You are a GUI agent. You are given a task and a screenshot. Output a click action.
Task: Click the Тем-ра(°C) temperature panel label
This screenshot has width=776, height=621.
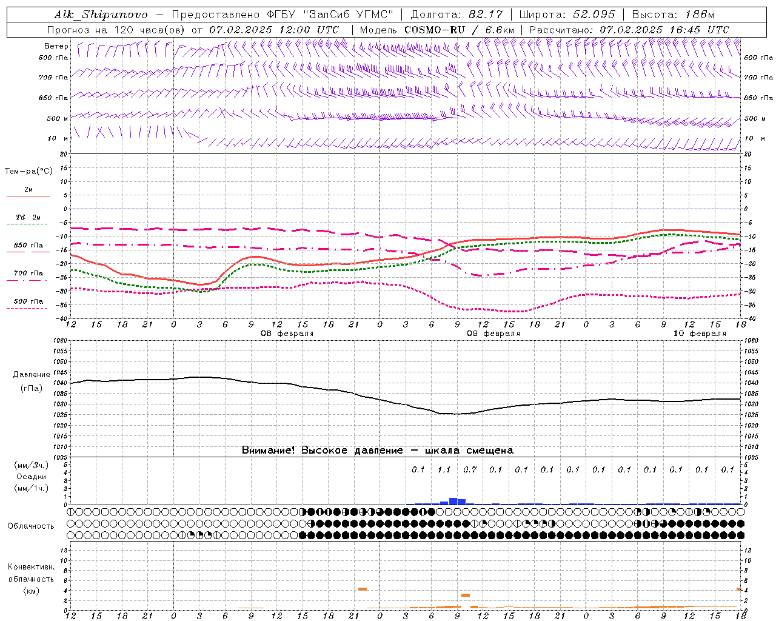coord(28,171)
